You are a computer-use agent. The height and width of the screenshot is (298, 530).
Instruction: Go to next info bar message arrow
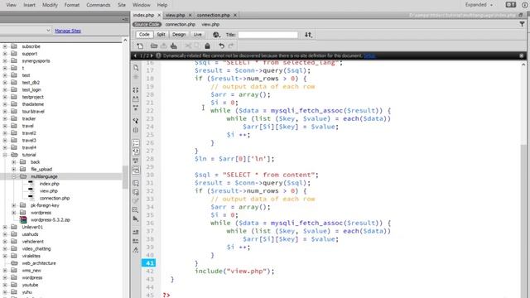152,55
